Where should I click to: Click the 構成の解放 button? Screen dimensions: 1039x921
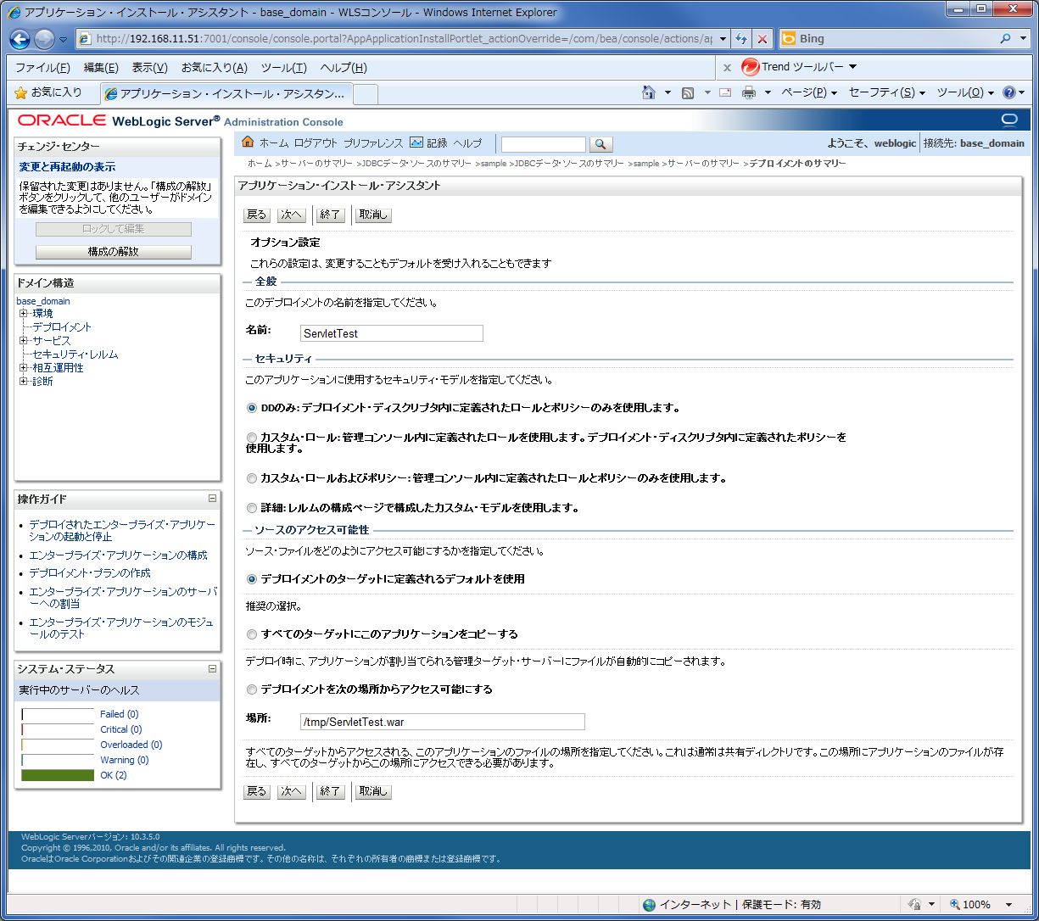coord(114,252)
